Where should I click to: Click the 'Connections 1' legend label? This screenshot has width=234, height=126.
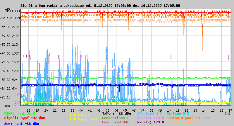pyautogui.click(x=115, y=118)
